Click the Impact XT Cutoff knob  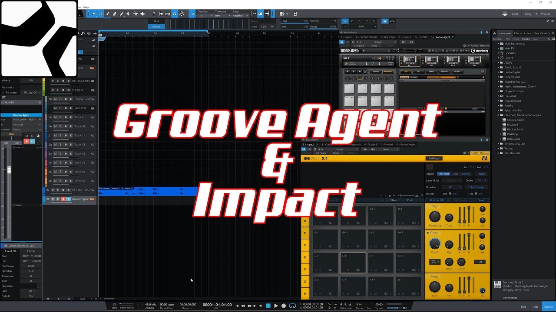click(434, 244)
